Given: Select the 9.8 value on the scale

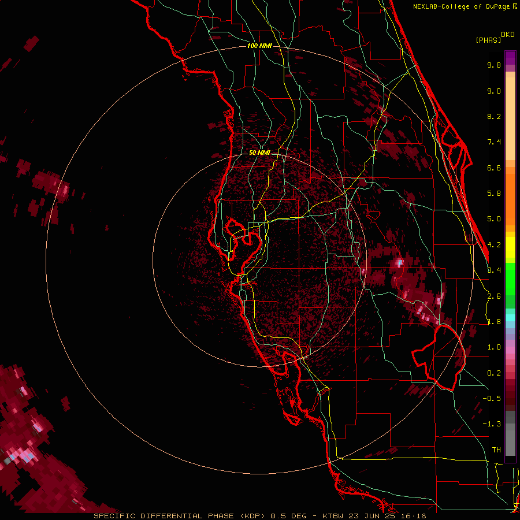Looking at the screenshot, I should [494, 65].
